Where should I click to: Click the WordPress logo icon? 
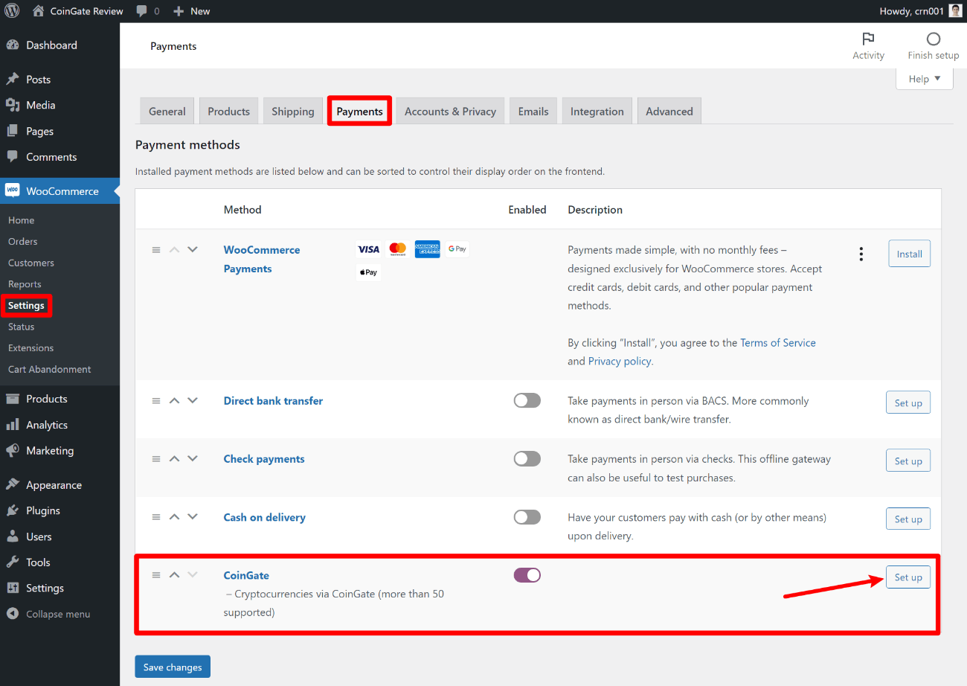(12, 11)
